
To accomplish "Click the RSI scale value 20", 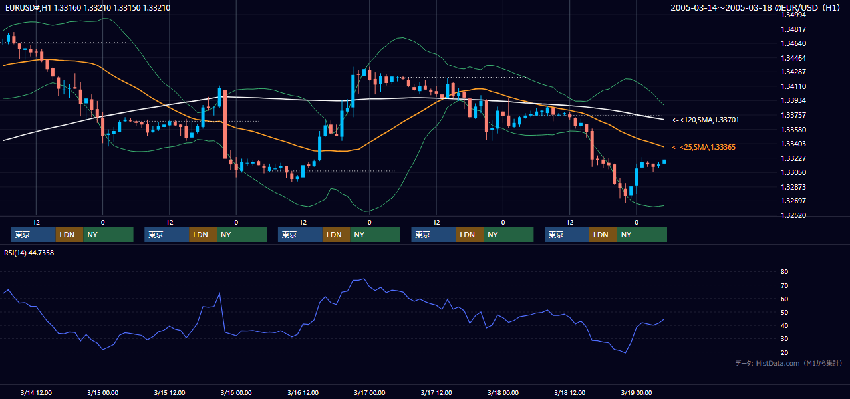I will (x=784, y=352).
